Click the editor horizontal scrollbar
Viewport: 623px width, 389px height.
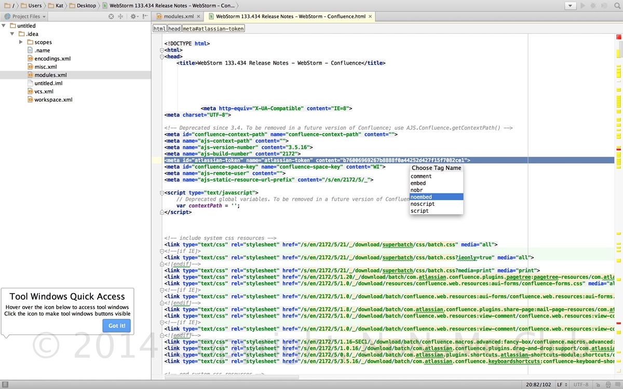(x=231, y=377)
